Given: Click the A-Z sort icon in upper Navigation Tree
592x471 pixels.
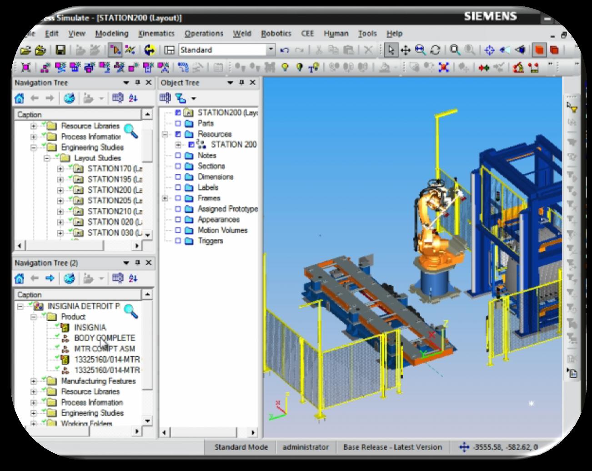Looking at the screenshot, I should 132,98.
